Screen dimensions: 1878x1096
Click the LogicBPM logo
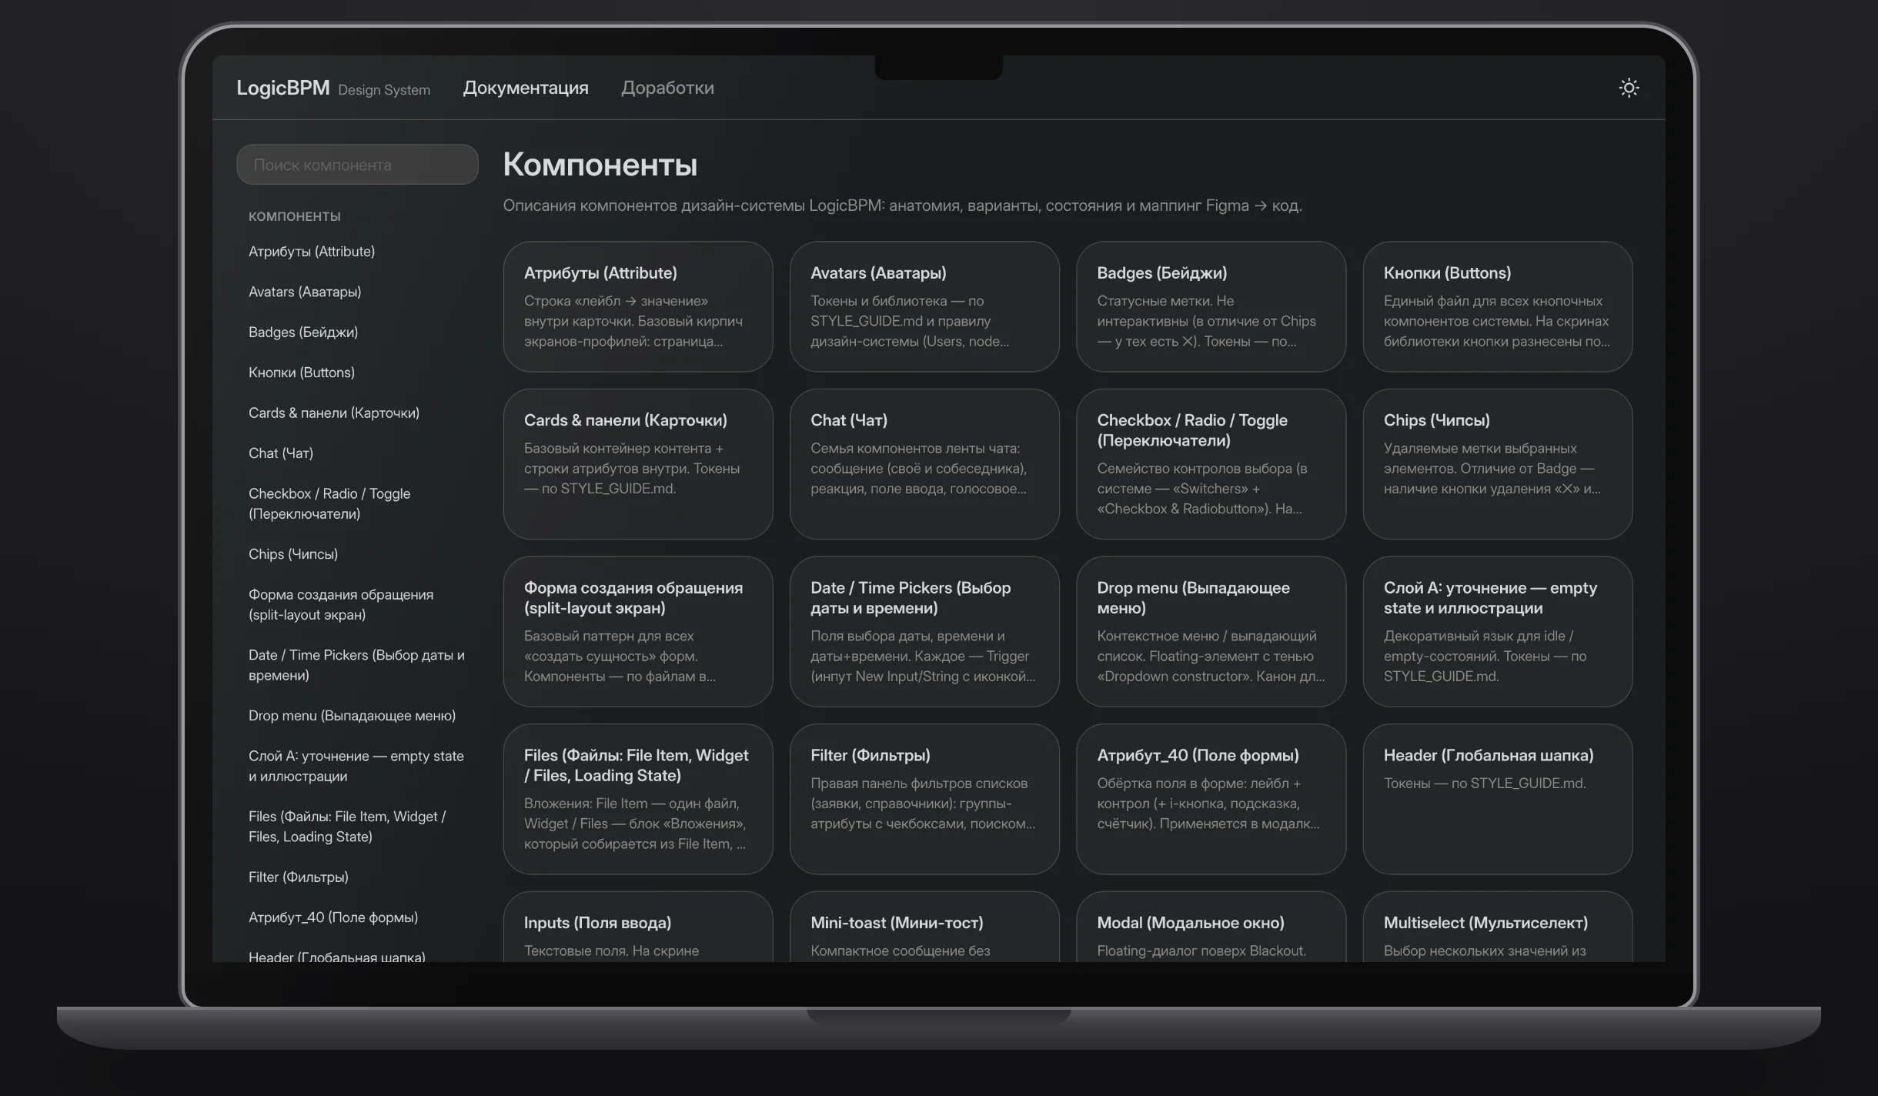[282, 88]
